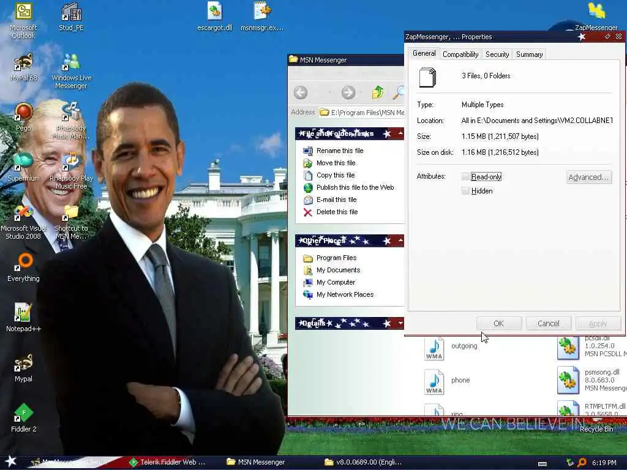The width and height of the screenshot is (627, 470).
Task: Click Cancel button in Properties dialog
Action: [548, 323]
